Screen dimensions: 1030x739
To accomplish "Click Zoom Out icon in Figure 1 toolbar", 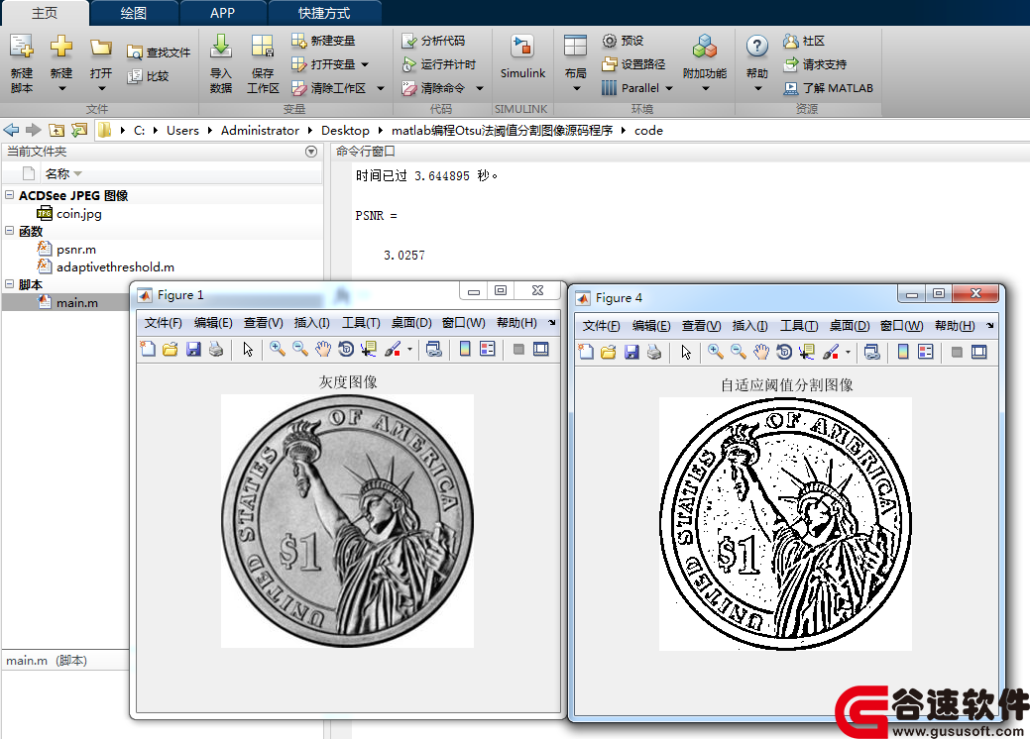I will 300,349.
